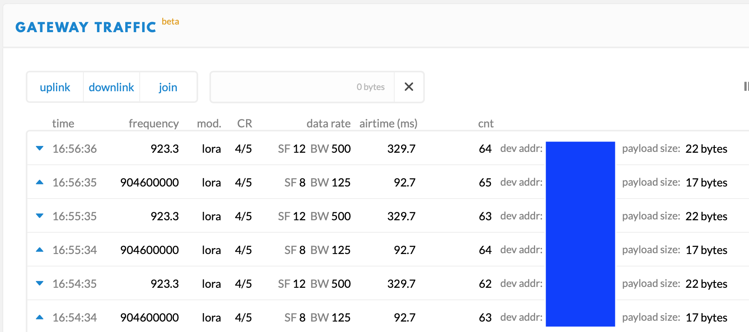Select the time value 16:55:34
This screenshot has height=332, width=749.
(x=74, y=250)
